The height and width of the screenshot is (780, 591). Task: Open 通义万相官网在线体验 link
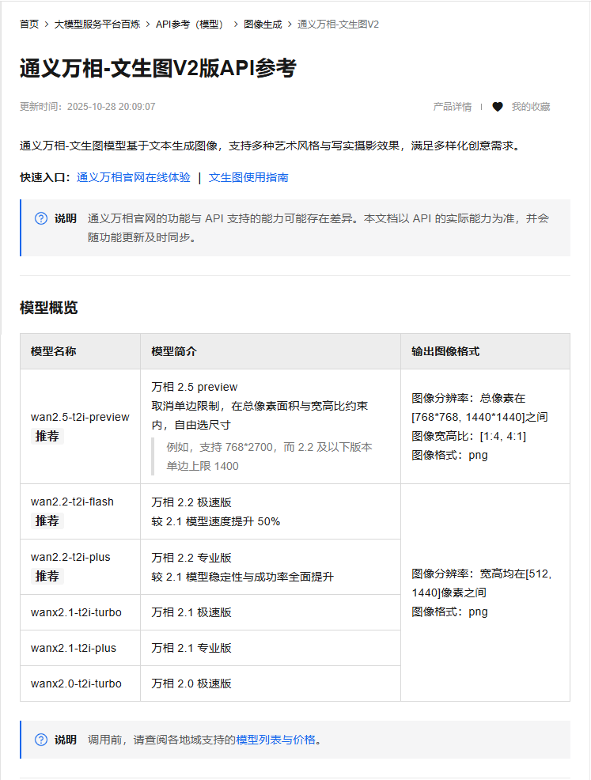click(x=134, y=177)
